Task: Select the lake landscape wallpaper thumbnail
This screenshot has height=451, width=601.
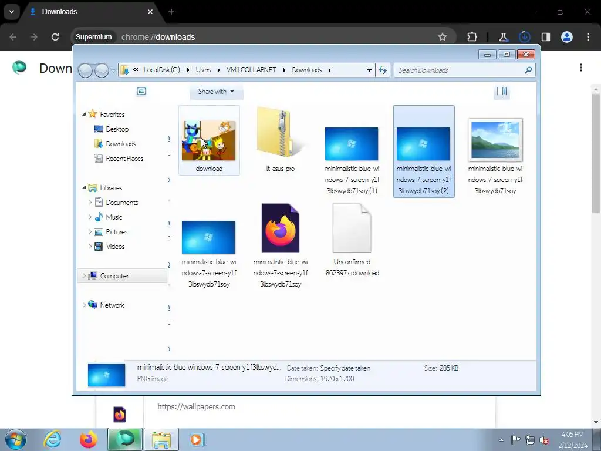Action: coord(495,140)
